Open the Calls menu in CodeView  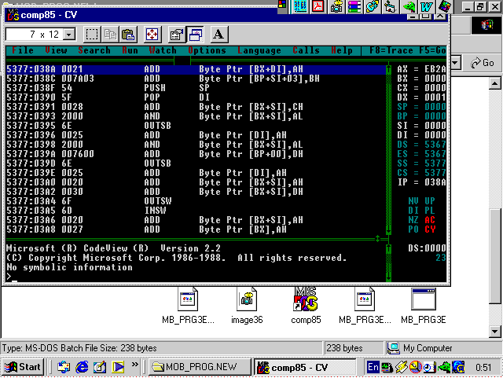306,50
